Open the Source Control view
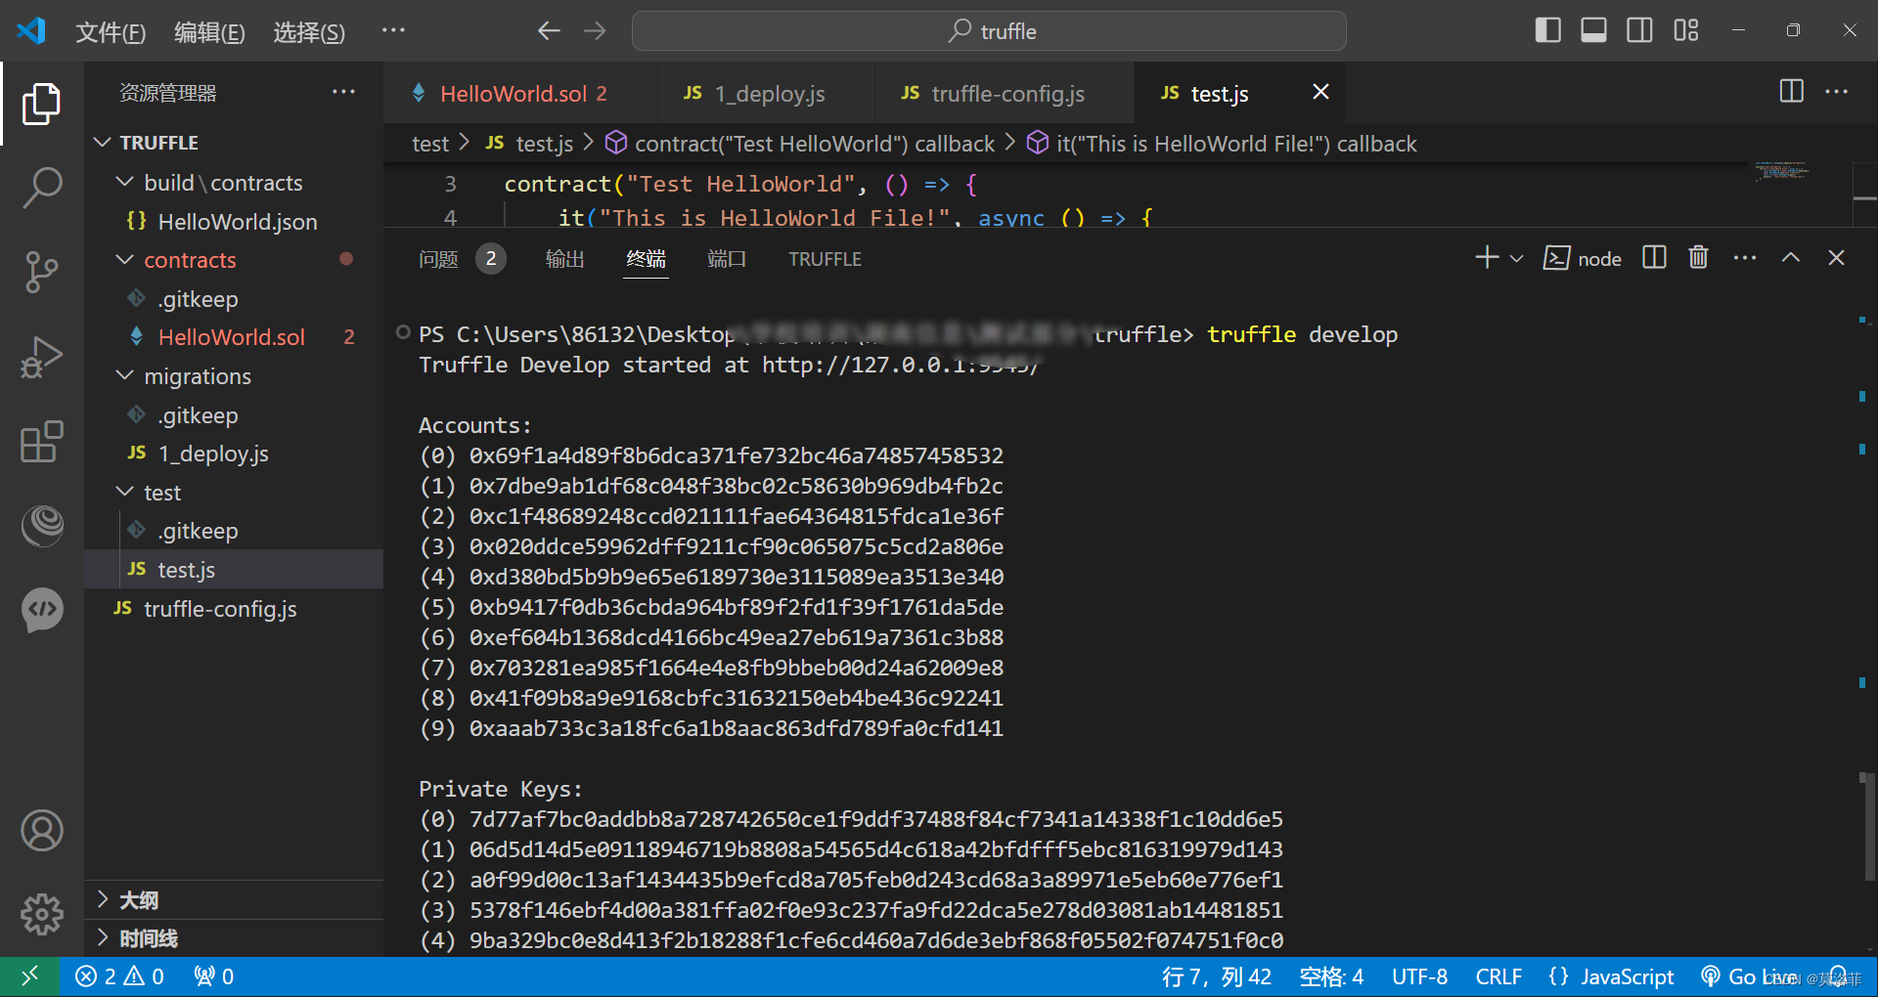1878x997 pixels. [x=41, y=272]
